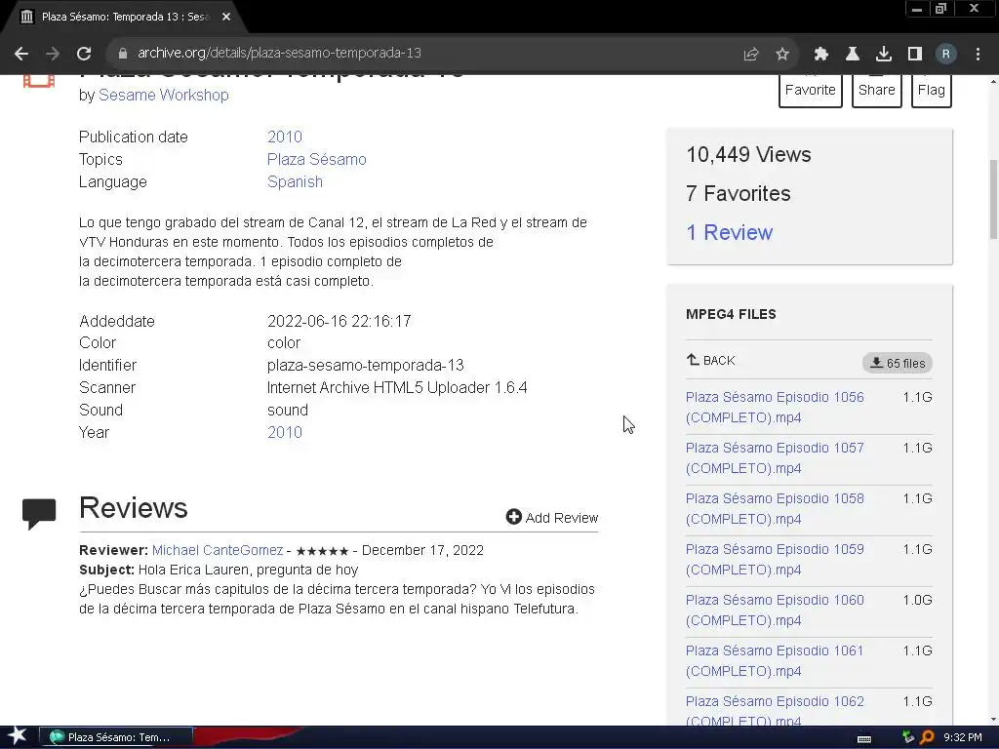Reload the archive.org page
Image resolution: width=999 pixels, height=749 pixels.
click(84, 54)
